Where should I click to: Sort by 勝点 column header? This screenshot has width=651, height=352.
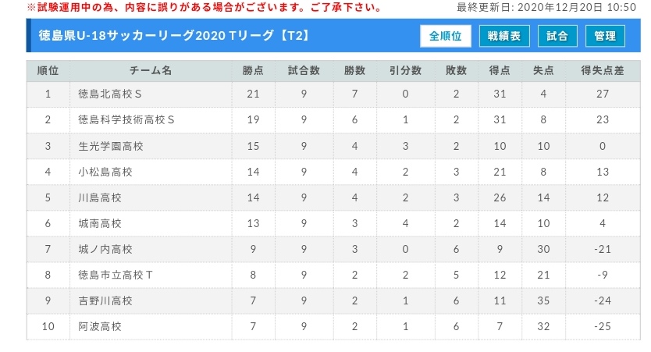coord(253,70)
